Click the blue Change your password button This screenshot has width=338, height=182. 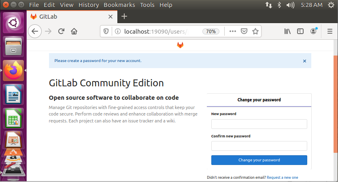pyautogui.click(x=259, y=160)
